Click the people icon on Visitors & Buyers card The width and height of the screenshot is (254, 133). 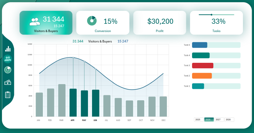pos(35,21)
